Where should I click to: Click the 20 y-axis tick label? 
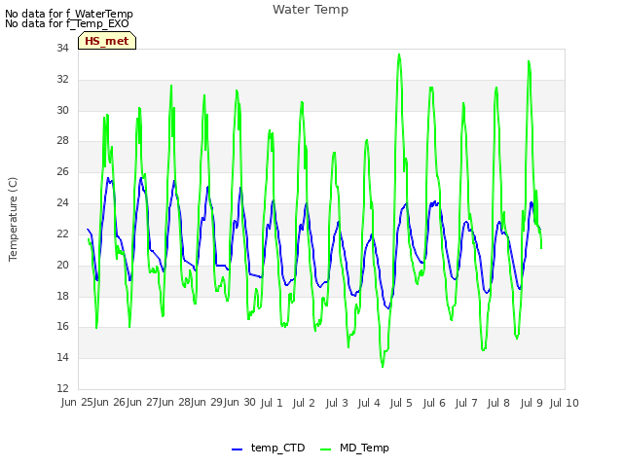62,265
